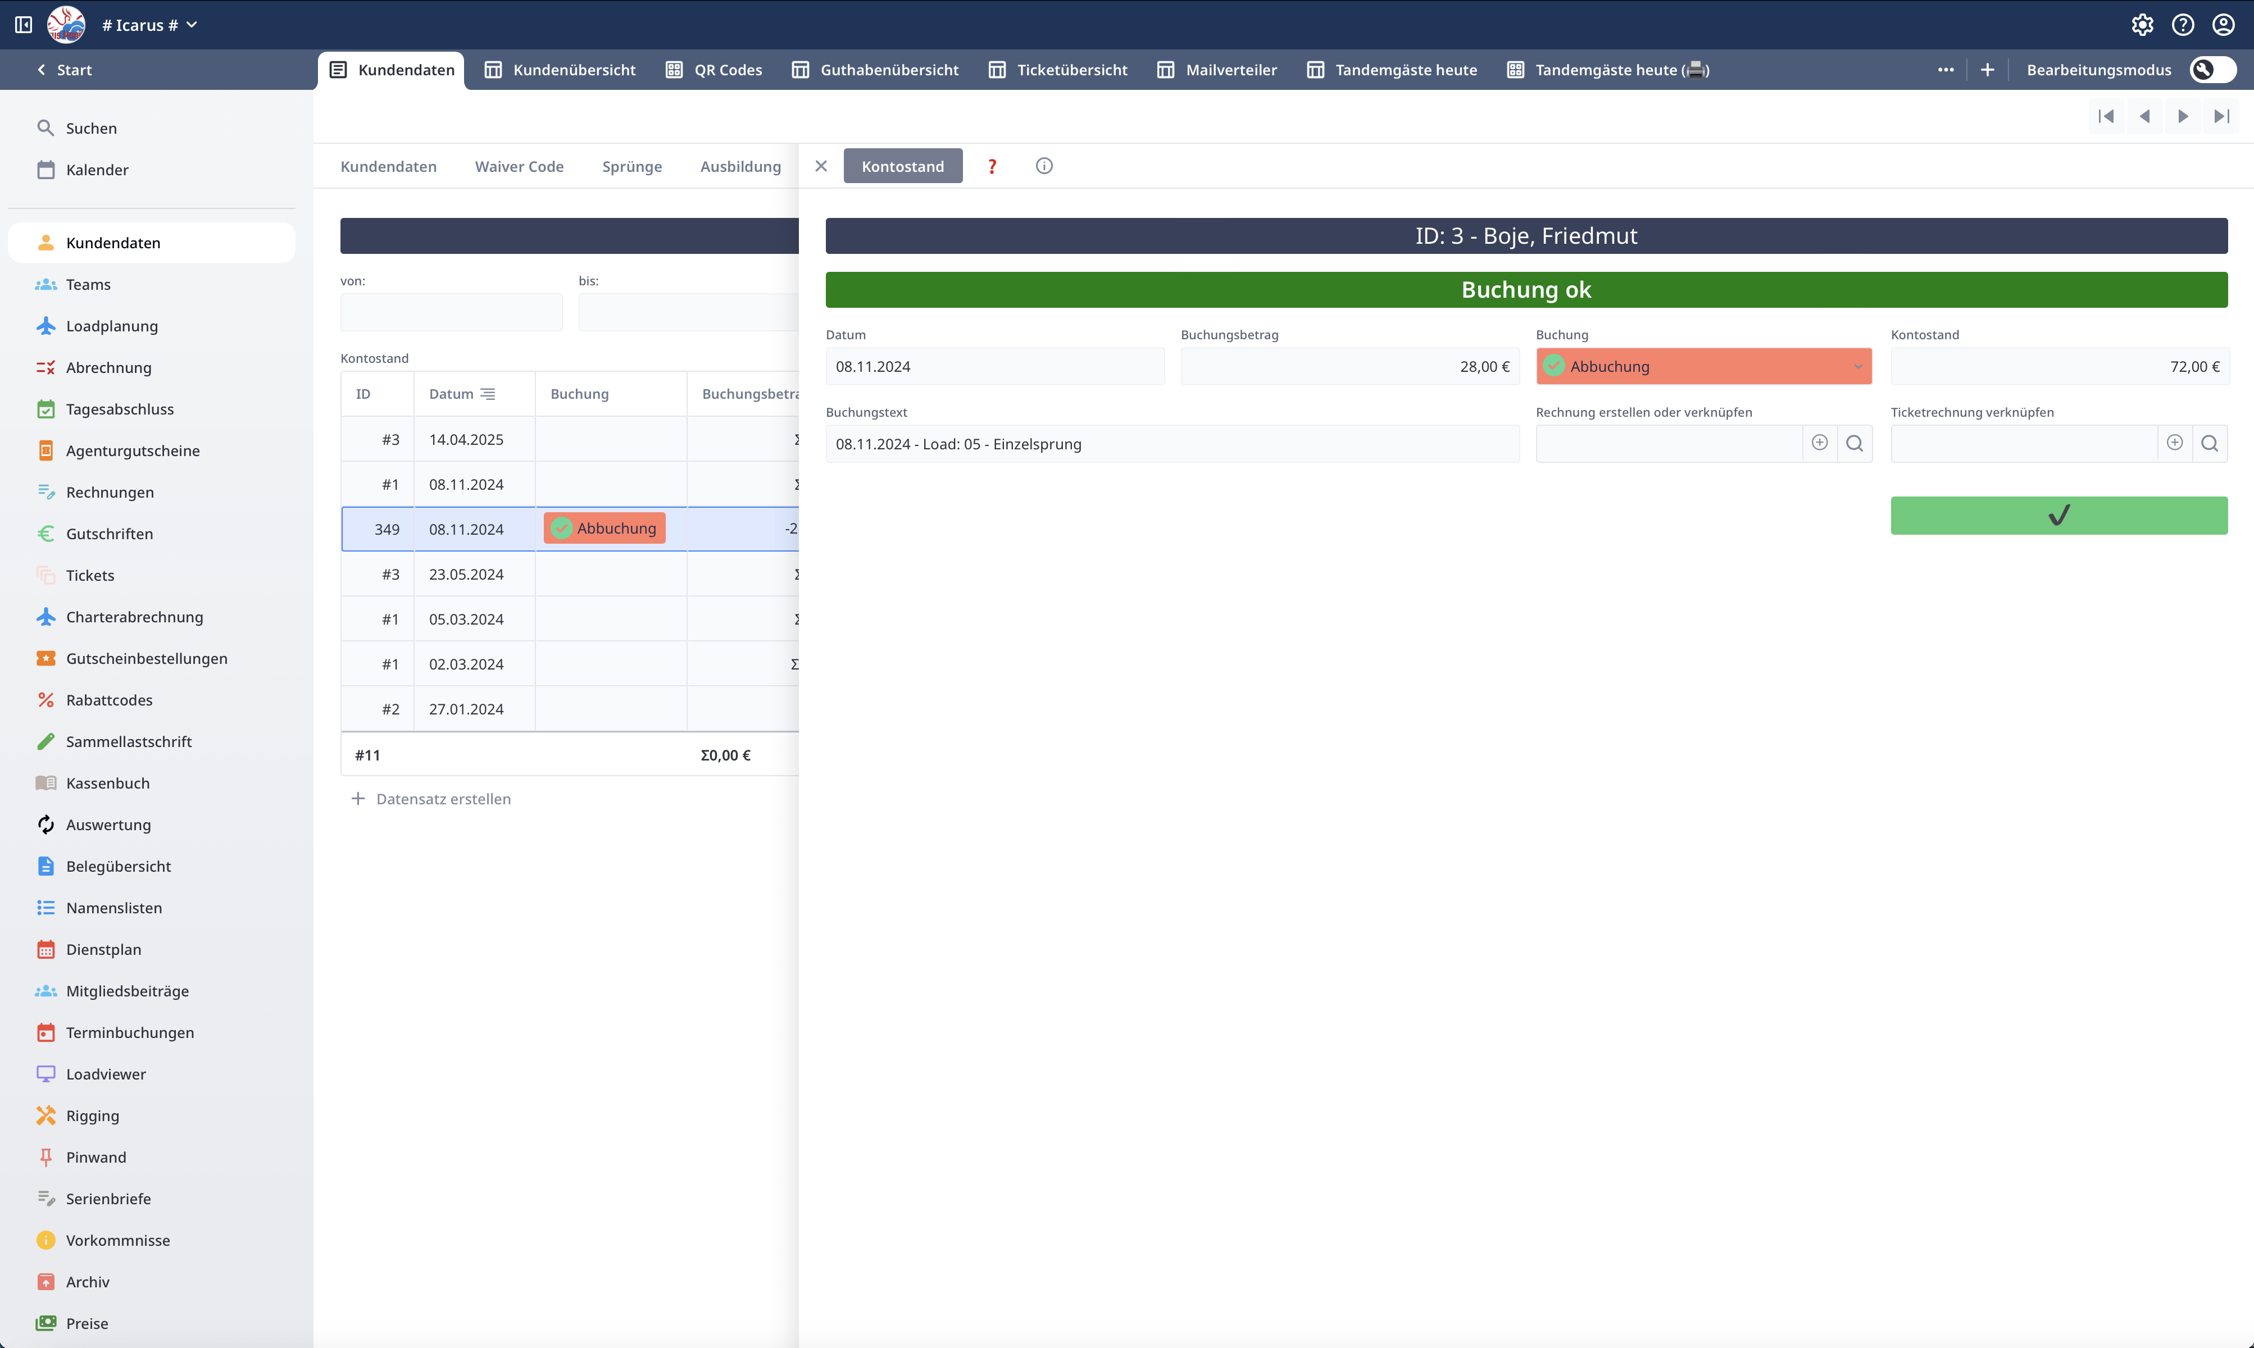
Task: Open settings gear in top bar
Action: tap(2142, 25)
